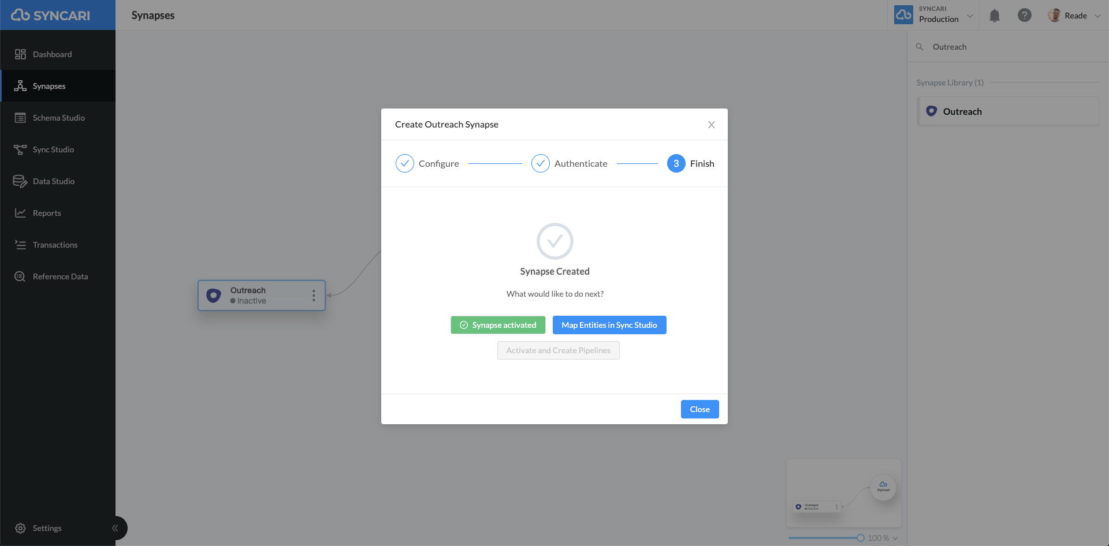1109x546 pixels.
Task: Open Sync Studio icon in sidebar
Action: point(20,149)
